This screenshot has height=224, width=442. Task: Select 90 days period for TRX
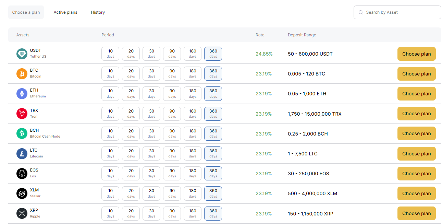click(172, 114)
